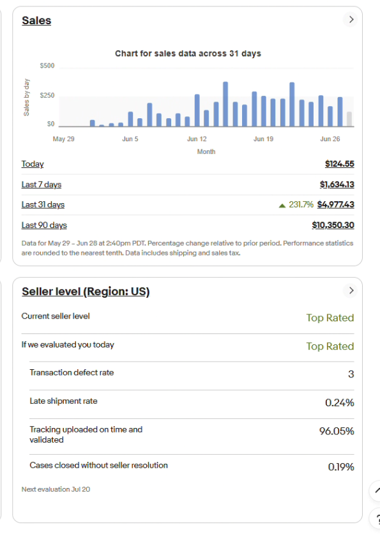This screenshot has width=380, height=534.
Task: Open the Last 31 days link
Action: [43, 204]
